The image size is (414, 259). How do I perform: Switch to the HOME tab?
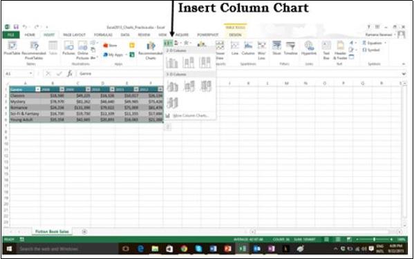(x=30, y=35)
